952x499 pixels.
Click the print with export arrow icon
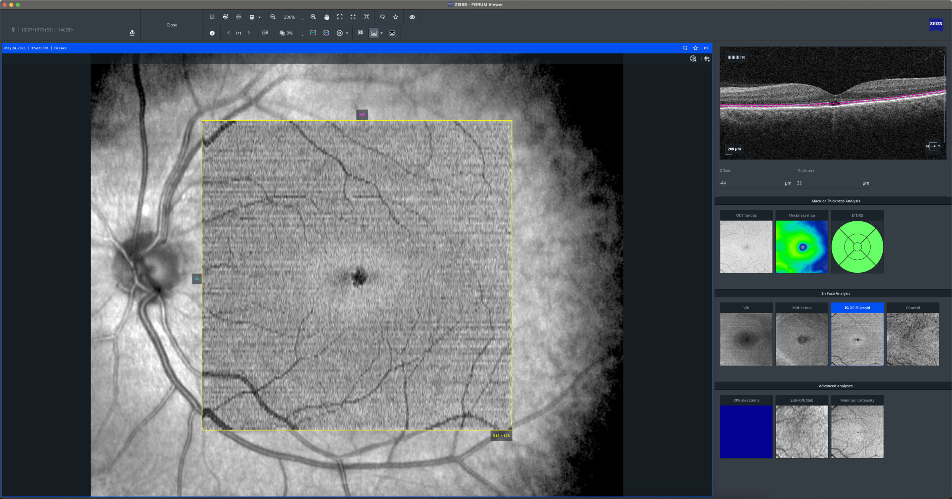click(x=225, y=17)
